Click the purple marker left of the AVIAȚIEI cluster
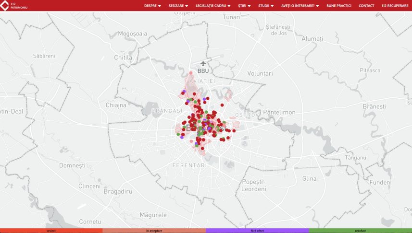 coord(184,92)
